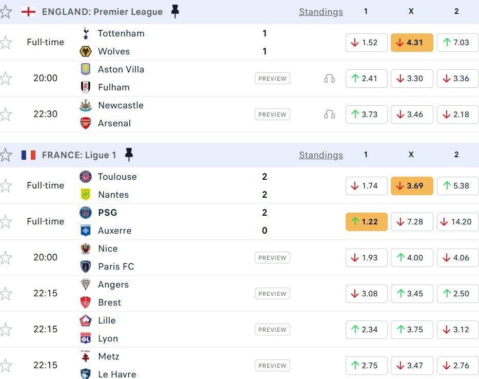Star the Lille vs Lyon match
479x379 pixels.
[x=6, y=329]
